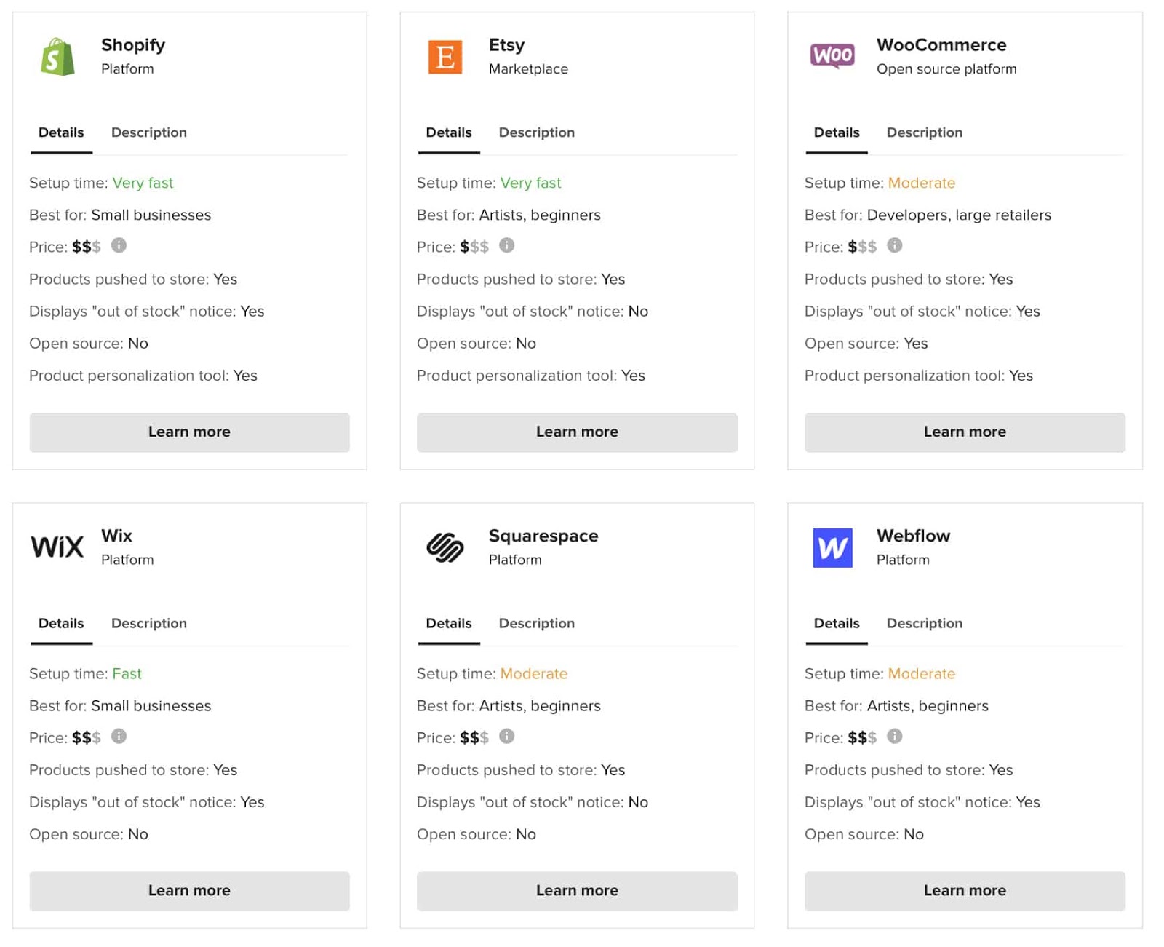Image resolution: width=1164 pixels, height=947 pixels.
Task: Click Learn more on the Webflow card
Action: pos(964,890)
